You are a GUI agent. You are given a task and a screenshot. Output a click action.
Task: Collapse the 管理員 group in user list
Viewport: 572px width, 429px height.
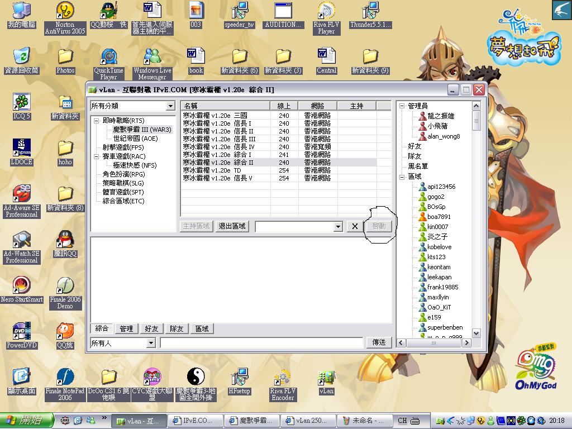coord(402,106)
